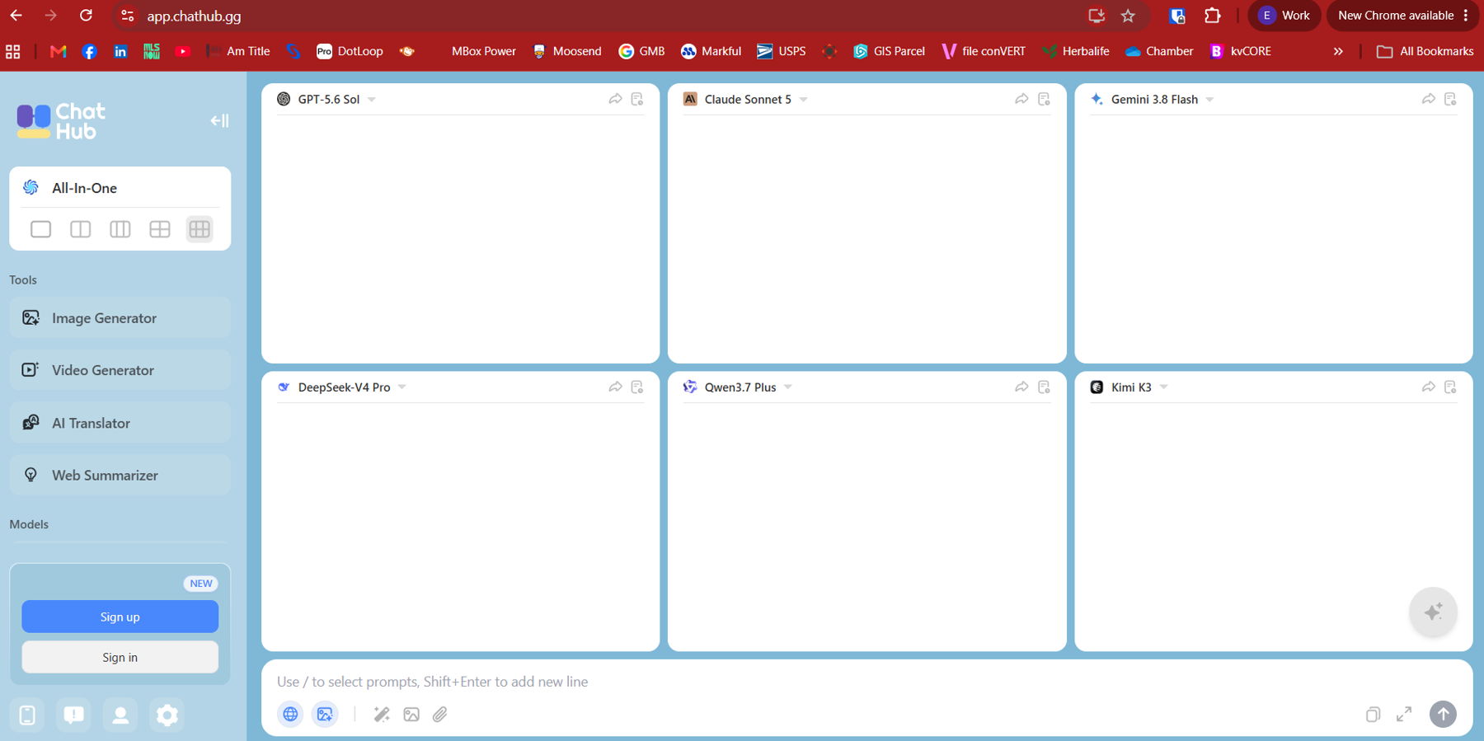Expand the Gemini 3.8 Flash model dropdown
Screen dimensions: 1484x741
point(1209,100)
